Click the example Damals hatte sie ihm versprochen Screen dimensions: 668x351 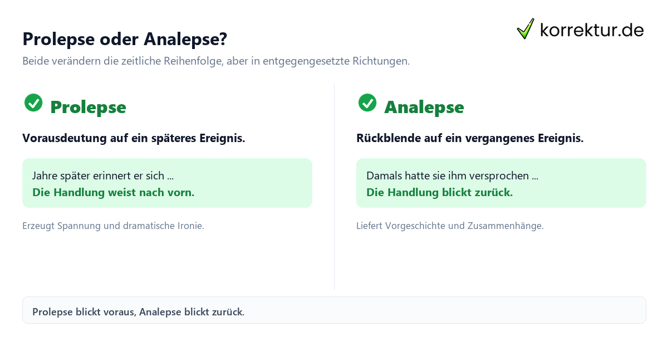pyautogui.click(x=452, y=175)
